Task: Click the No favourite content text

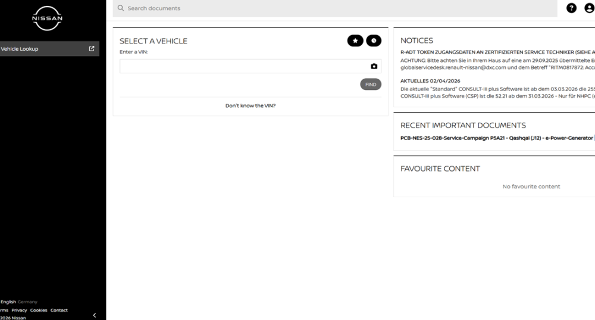Action: [x=531, y=187]
